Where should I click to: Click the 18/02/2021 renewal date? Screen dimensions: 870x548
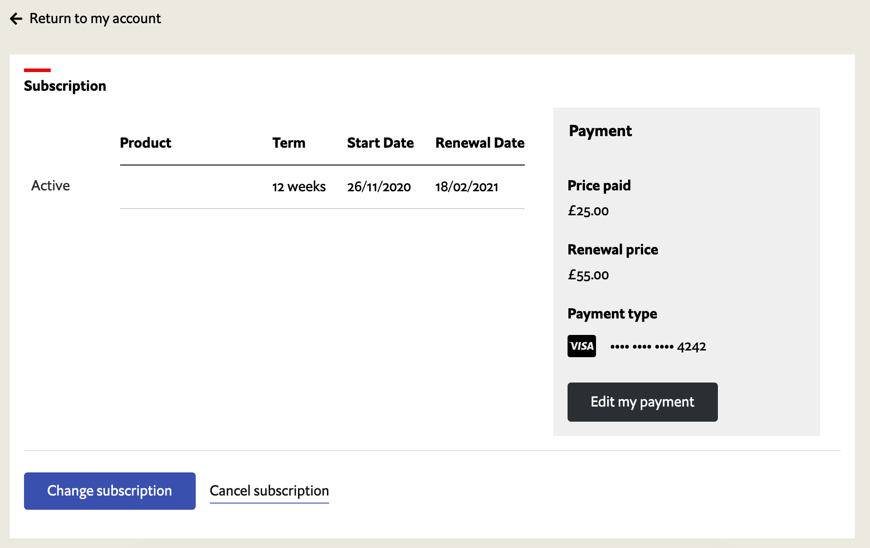(467, 187)
